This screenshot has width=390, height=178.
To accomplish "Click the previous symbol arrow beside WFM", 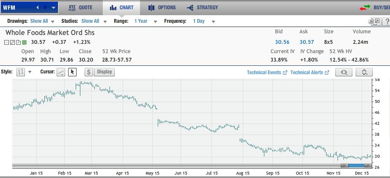I will click(38, 8).
